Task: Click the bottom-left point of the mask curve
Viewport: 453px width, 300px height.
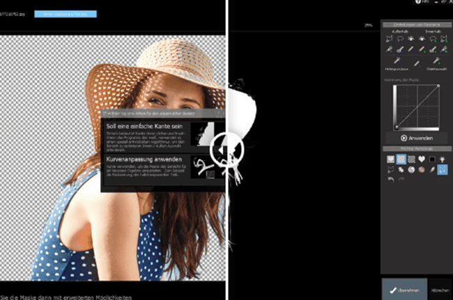Action: tap(395, 127)
